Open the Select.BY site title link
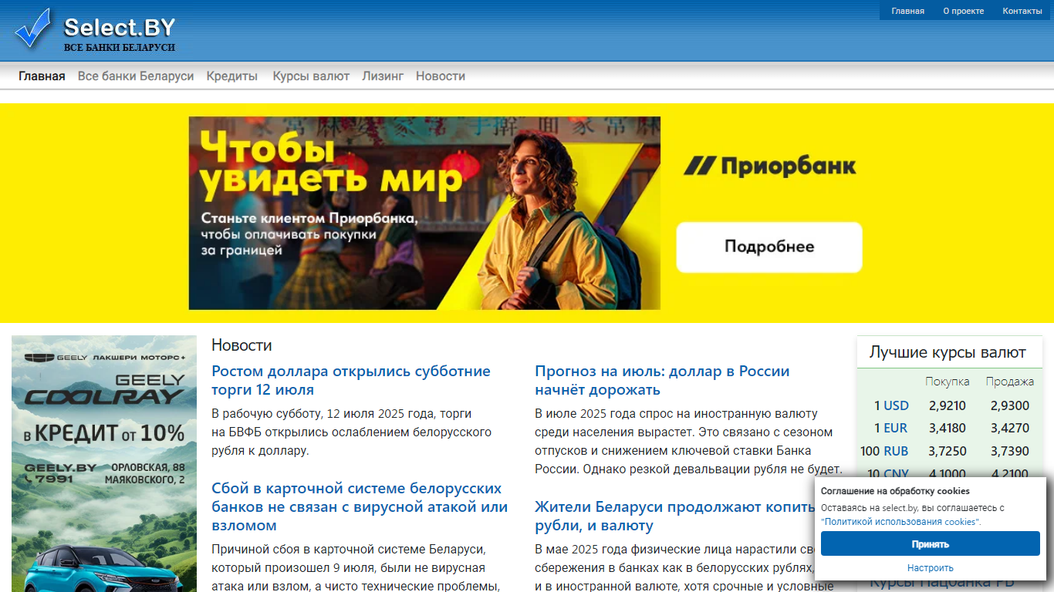 coord(120,28)
